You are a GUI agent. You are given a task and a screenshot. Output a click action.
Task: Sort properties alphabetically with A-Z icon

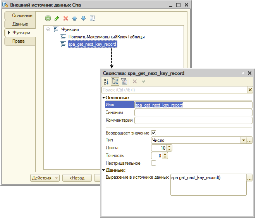pyautogui.click(x=106, y=81)
